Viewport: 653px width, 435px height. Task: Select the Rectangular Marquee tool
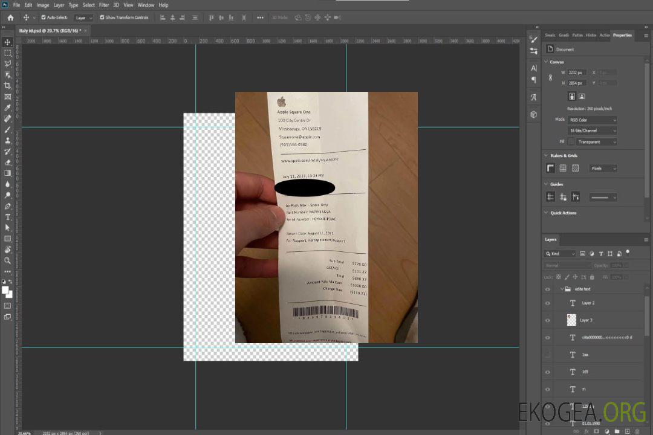coord(7,53)
